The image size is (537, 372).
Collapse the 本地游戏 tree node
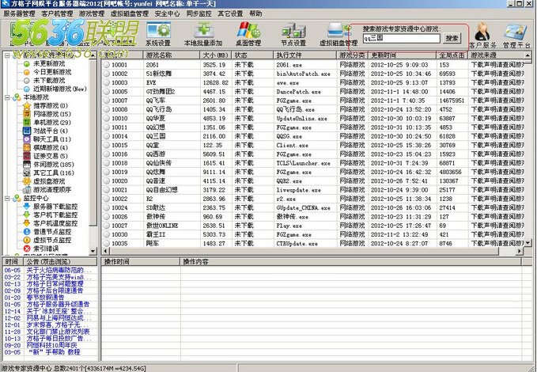(7, 97)
